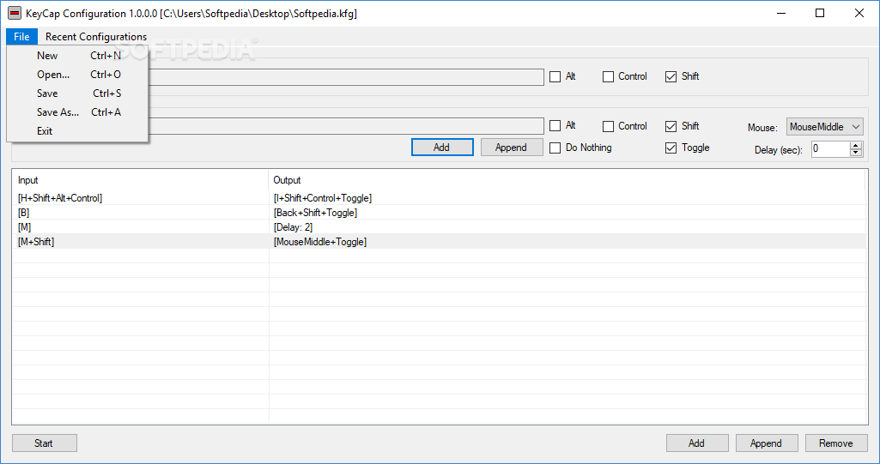Maximize the KeyCap Configuration window
Viewport: 880px width, 464px height.
pos(820,13)
